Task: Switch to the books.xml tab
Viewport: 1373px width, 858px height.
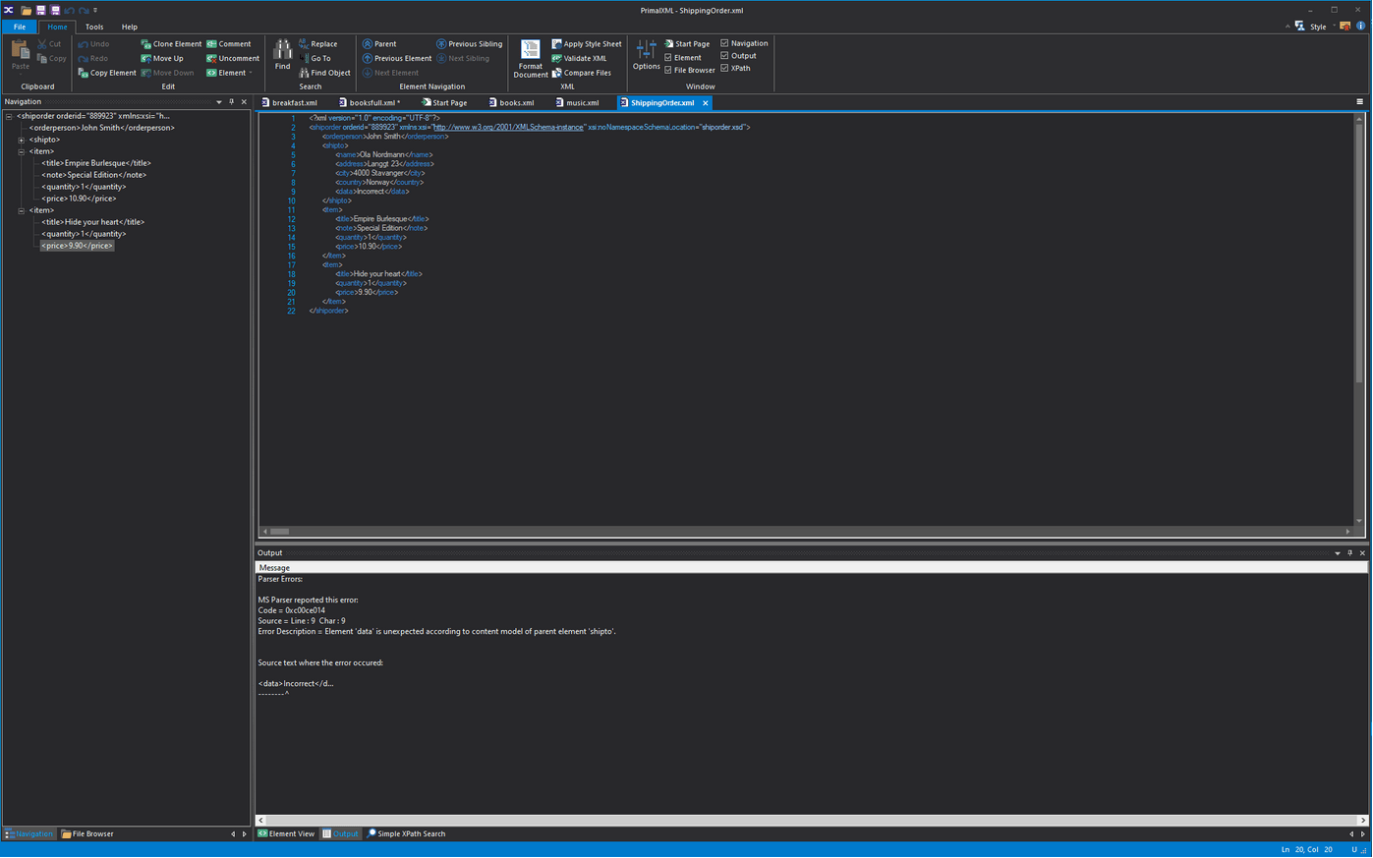Action: (x=511, y=102)
